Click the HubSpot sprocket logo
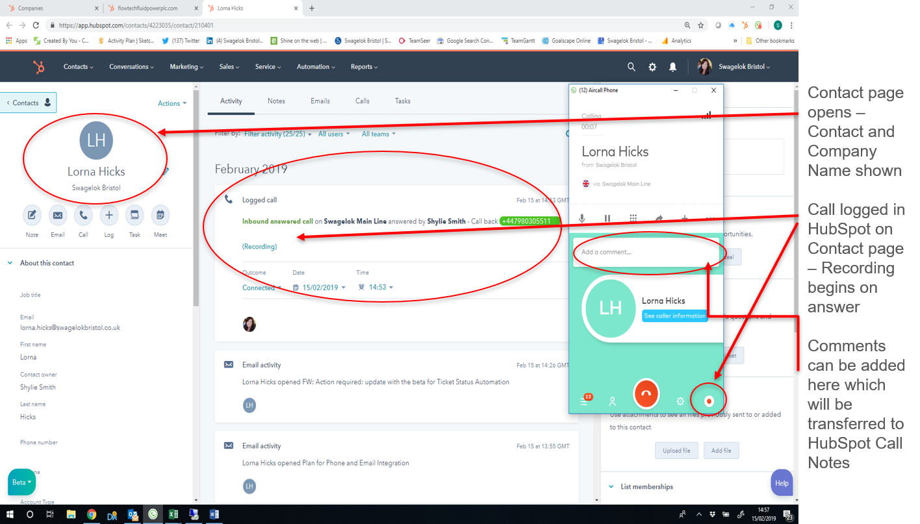 [x=39, y=67]
